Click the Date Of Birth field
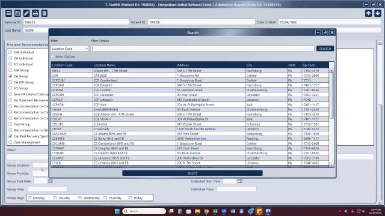This screenshot has height=216, width=385. pyautogui.click(x=330, y=22)
